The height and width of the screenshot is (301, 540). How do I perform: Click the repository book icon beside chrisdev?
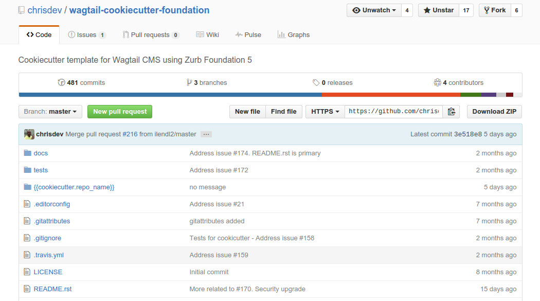22,10
